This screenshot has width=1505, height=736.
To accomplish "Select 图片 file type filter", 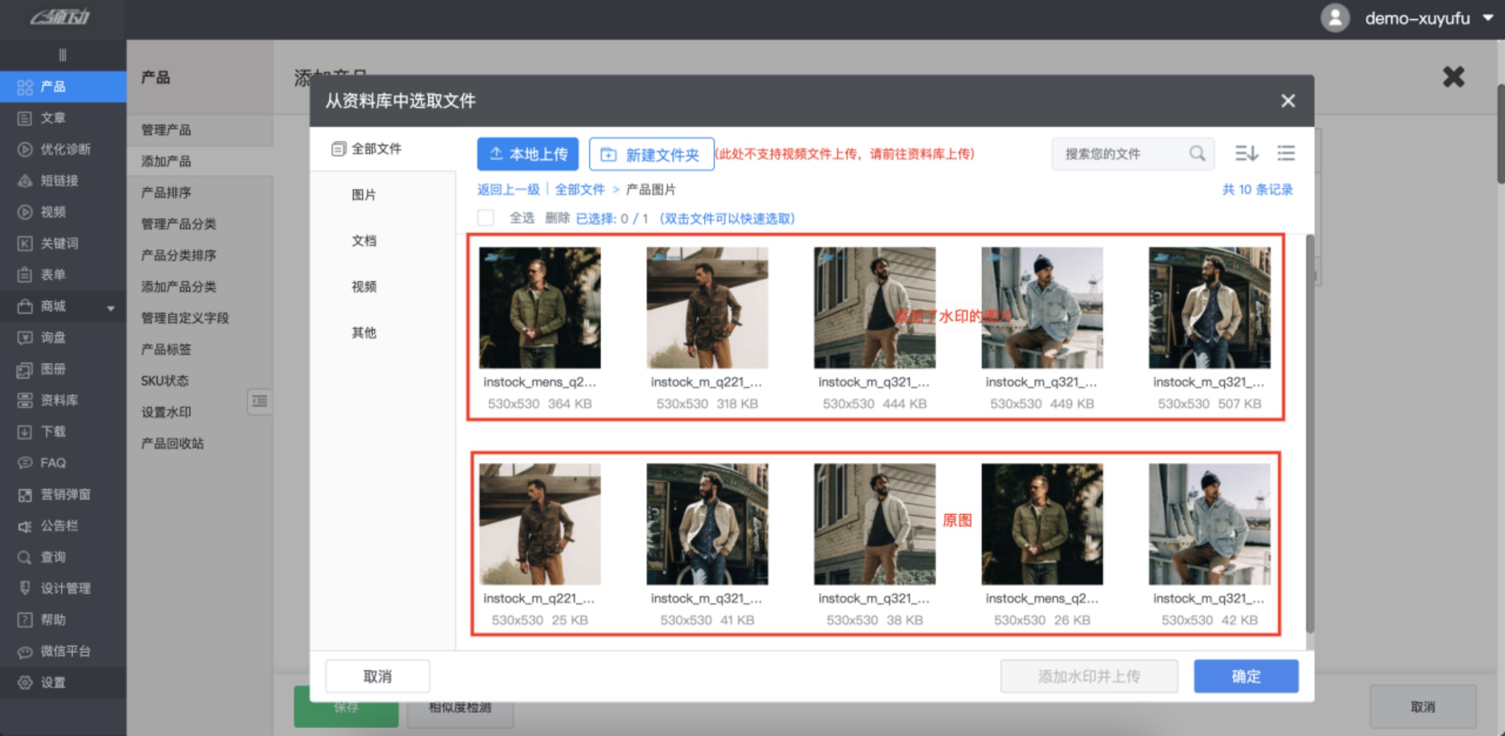I will click(363, 195).
